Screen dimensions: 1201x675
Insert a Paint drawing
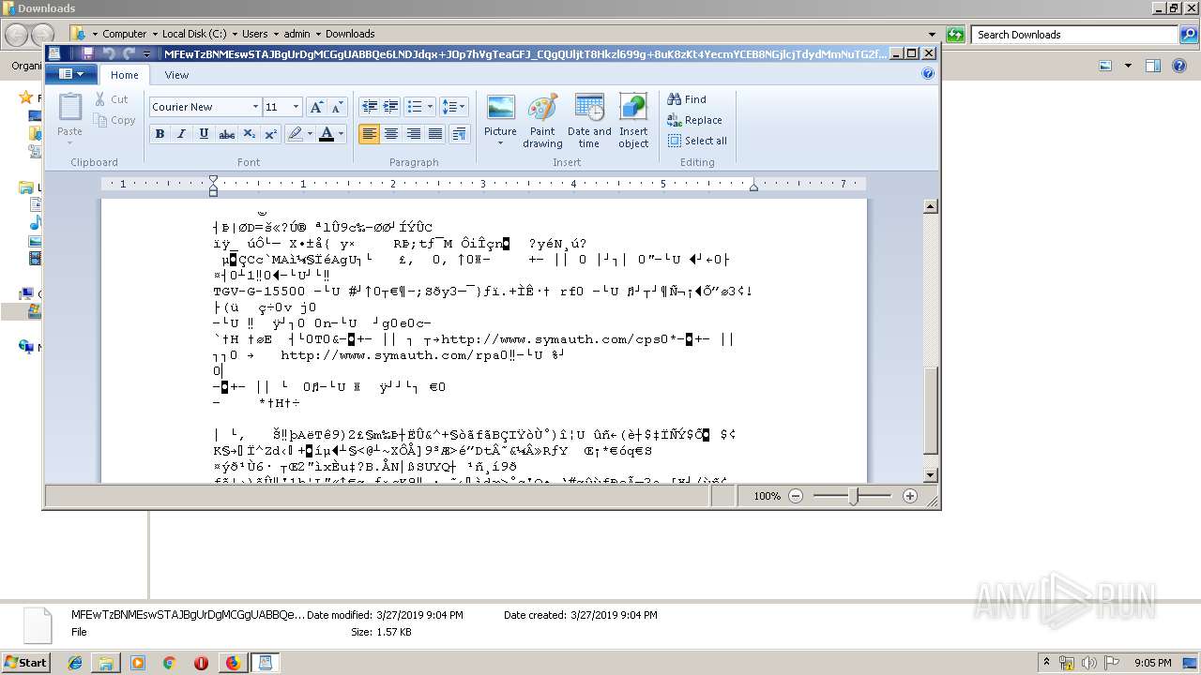point(542,121)
